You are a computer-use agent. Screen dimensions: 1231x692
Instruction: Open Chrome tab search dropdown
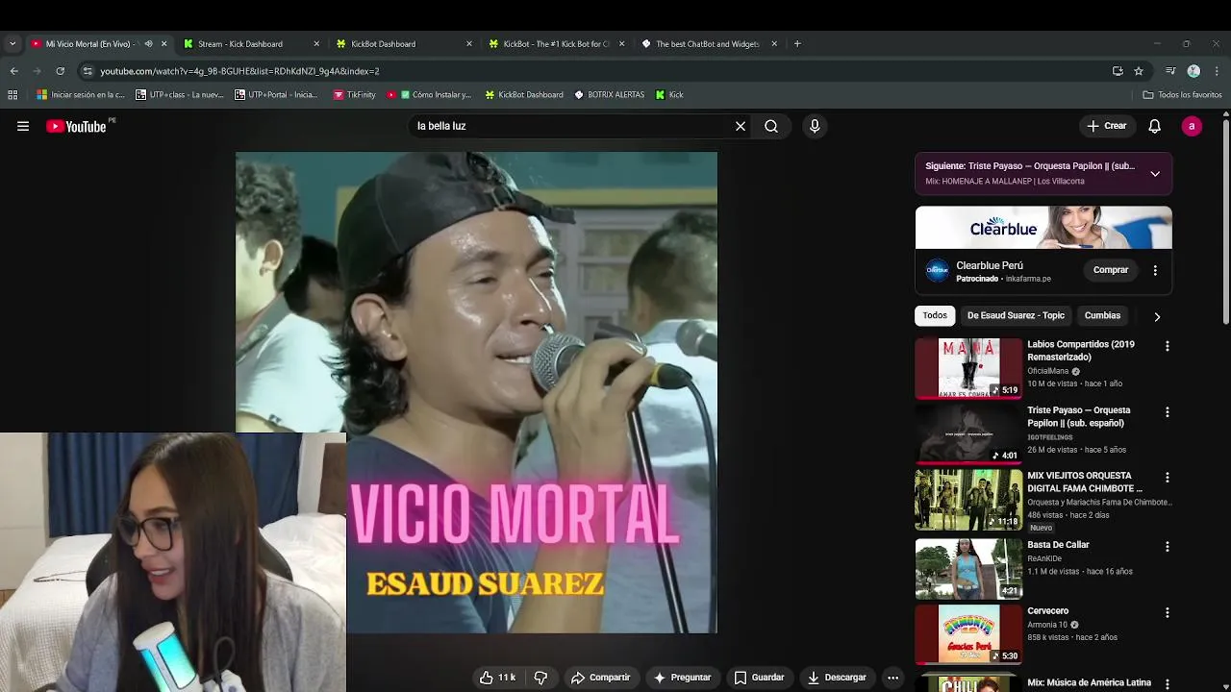[13, 44]
